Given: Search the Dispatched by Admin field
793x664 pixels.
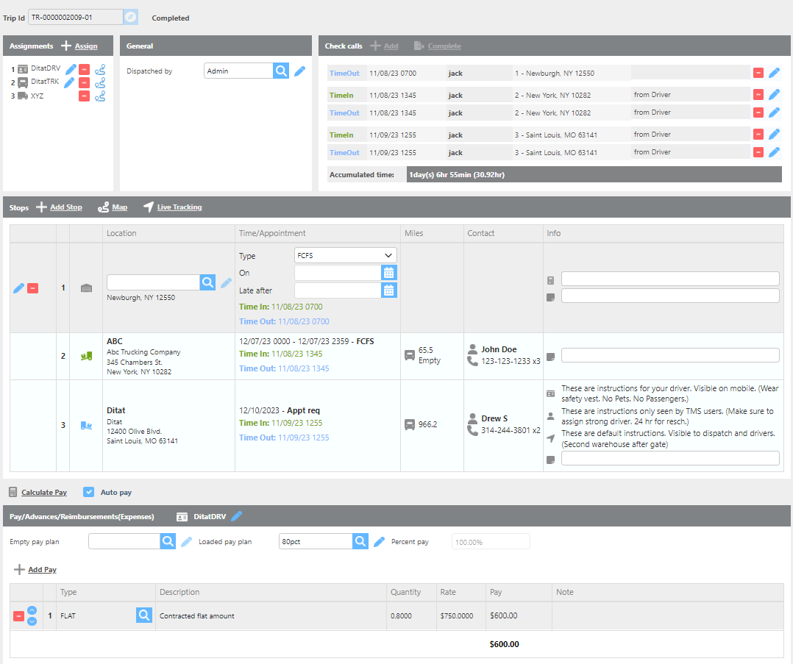Looking at the screenshot, I should [x=281, y=71].
